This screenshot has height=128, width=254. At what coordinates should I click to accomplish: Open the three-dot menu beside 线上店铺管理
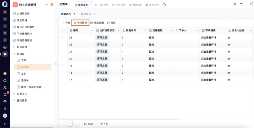tap(47, 5)
